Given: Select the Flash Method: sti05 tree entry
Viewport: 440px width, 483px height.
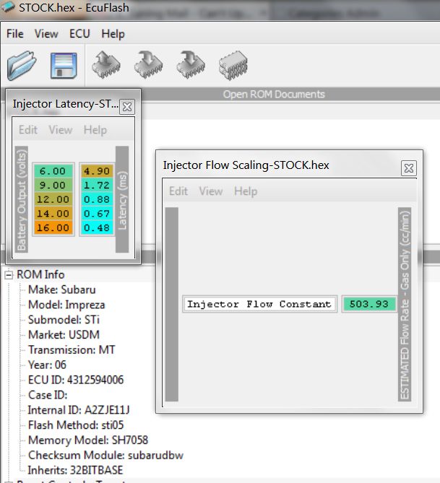Looking at the screenshot, I should (x=75, y=425).
